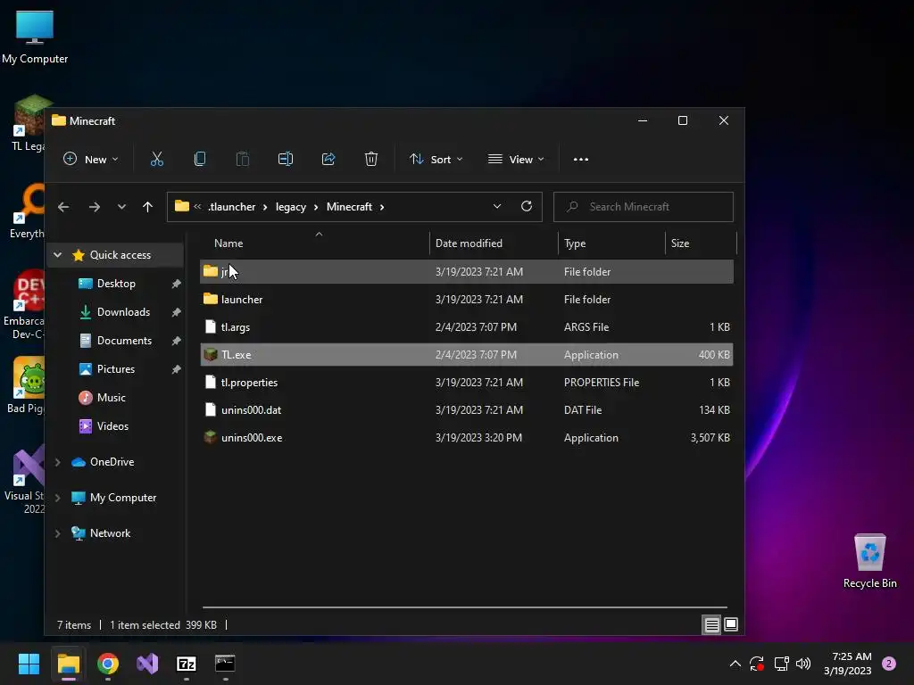Open Videos in Quick access

pyautogui.click(x=112, y=426)
